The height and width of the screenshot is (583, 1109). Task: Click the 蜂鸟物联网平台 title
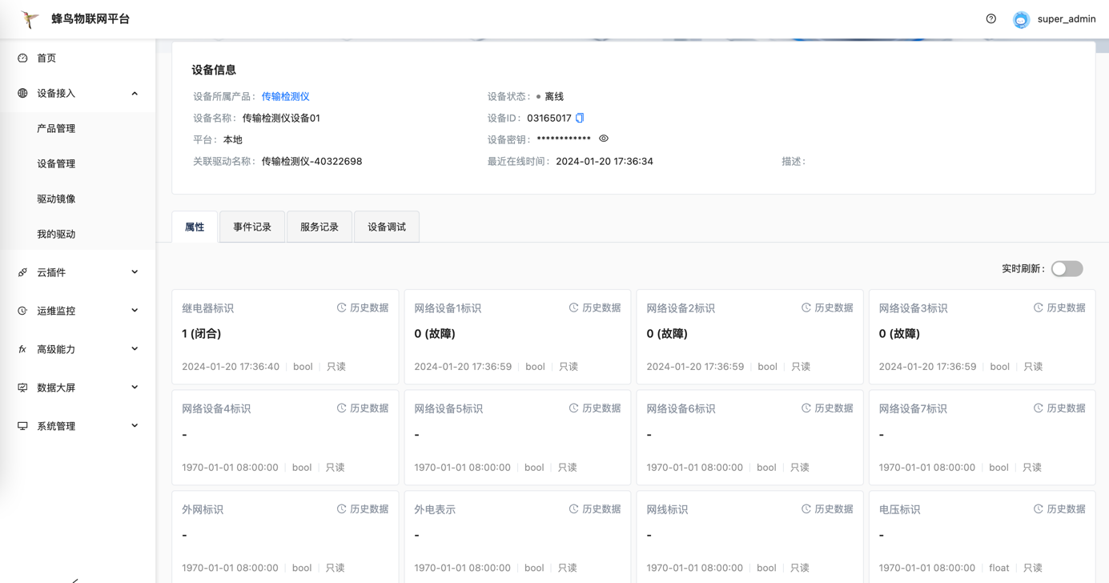[x=90, y=19]
